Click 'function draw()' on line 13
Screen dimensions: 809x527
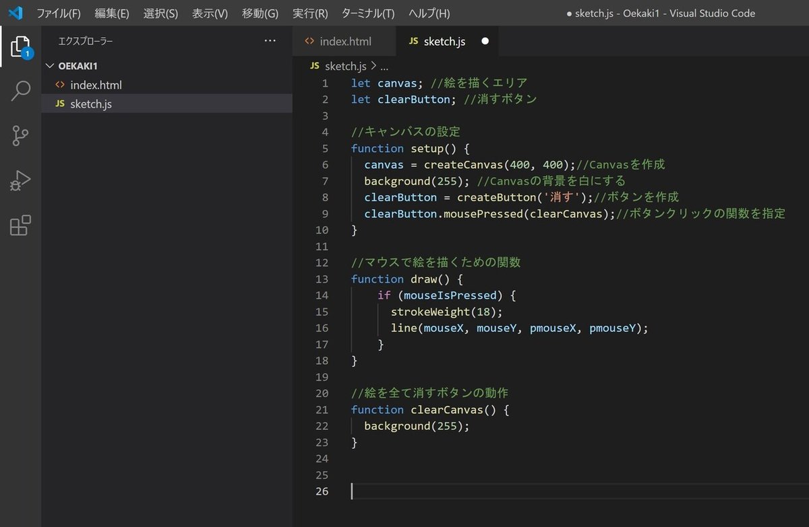[401, 279]
